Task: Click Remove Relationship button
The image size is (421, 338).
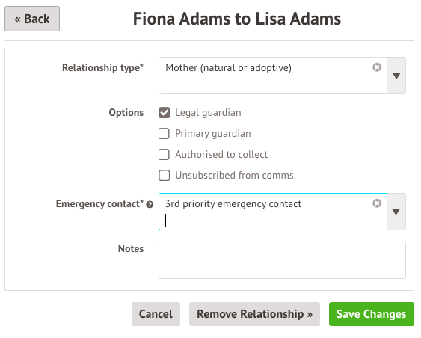Action: coord(254,314)
